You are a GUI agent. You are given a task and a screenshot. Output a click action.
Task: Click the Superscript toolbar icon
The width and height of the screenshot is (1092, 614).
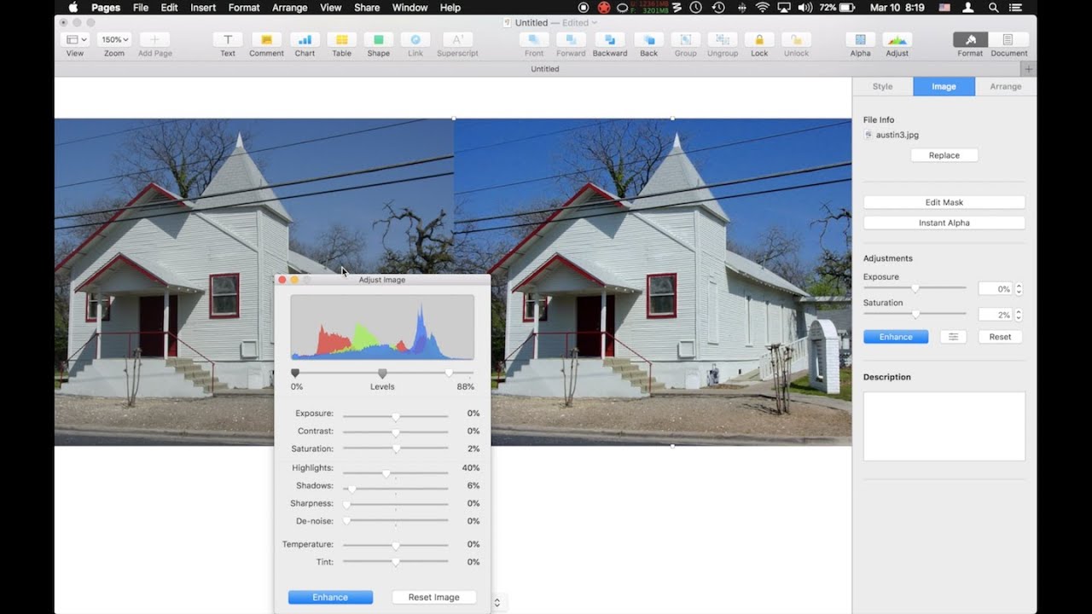pyautogui.click(x=457, y=39)
